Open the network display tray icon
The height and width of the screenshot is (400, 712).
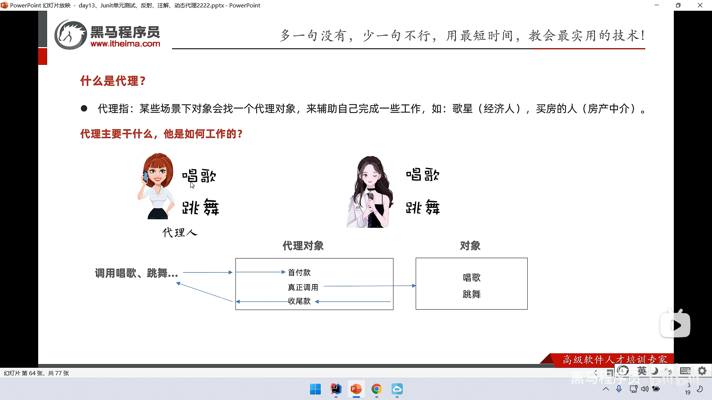[x=633, y=389]
